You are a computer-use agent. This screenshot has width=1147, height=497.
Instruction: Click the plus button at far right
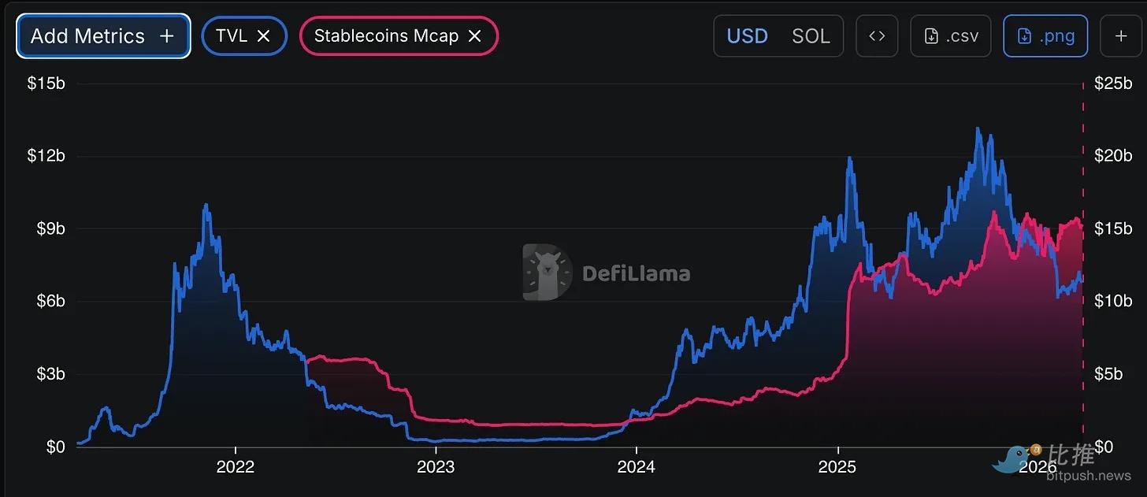tap(1121, 36)
